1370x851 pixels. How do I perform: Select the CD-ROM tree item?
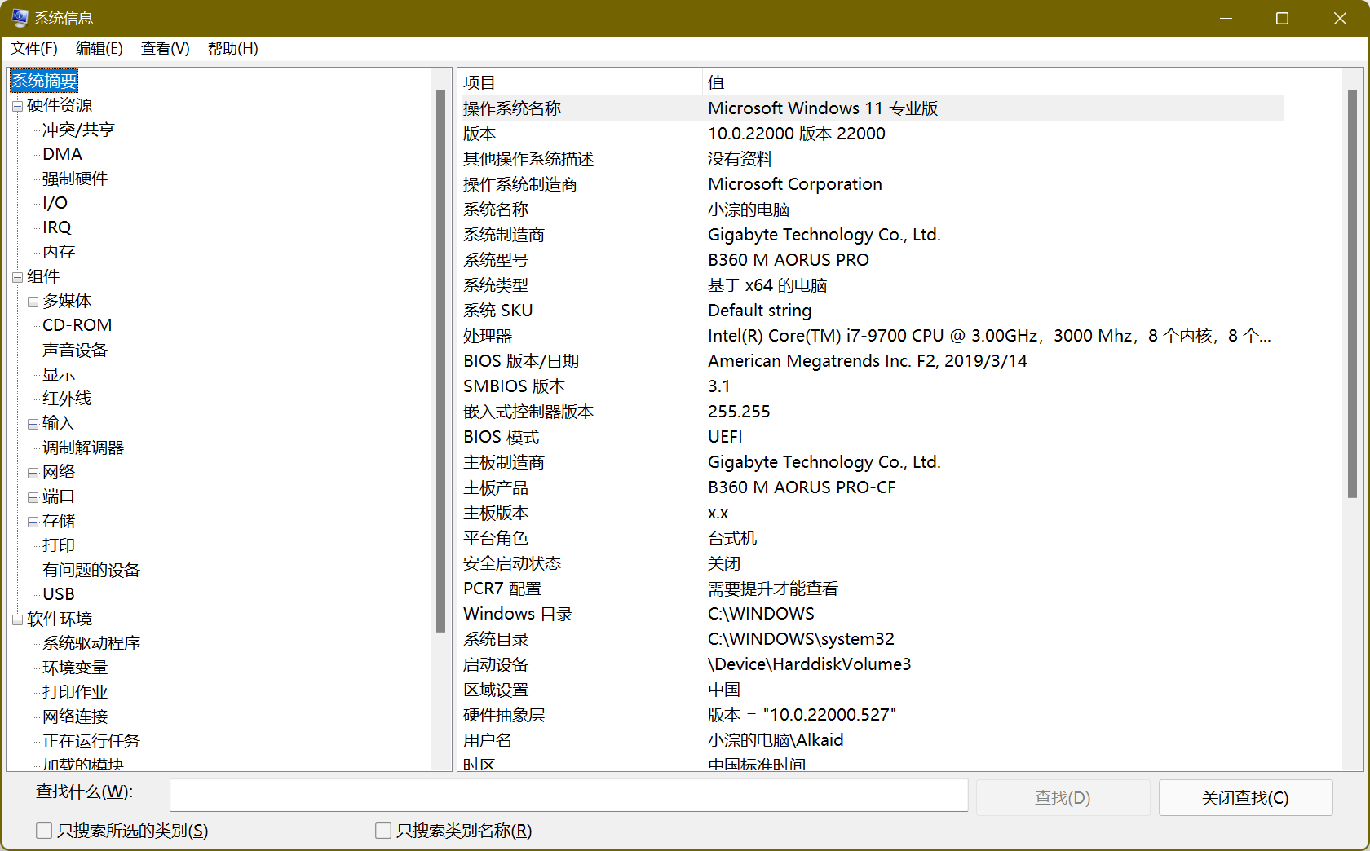click(x=76, y=324)
